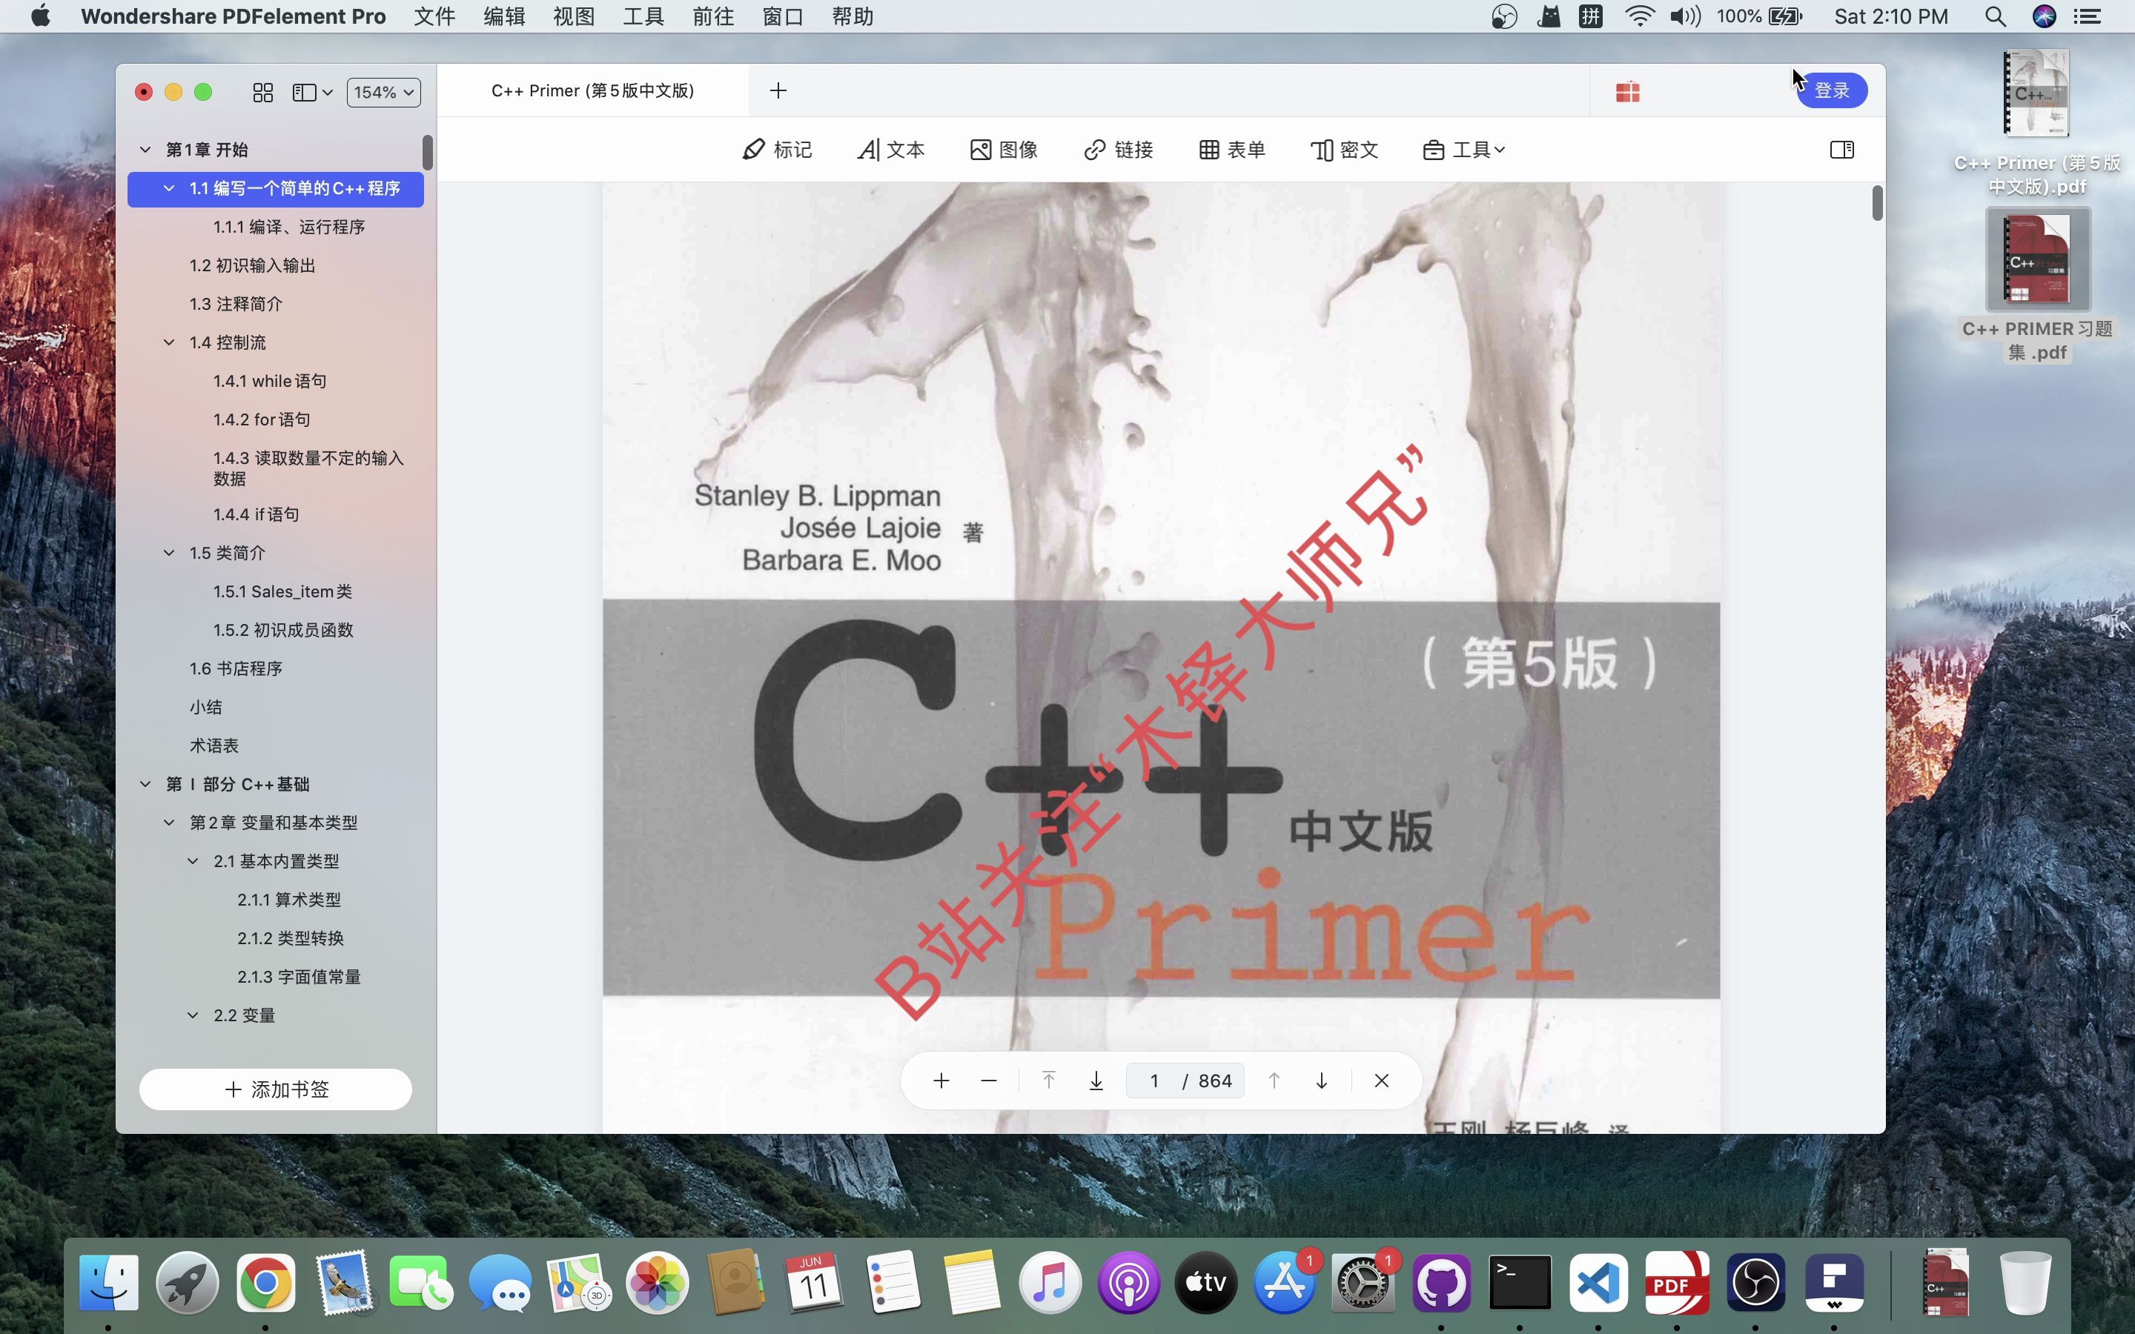
Task: Select the 标记 markup tool
Action: click(x=776, y=149)
